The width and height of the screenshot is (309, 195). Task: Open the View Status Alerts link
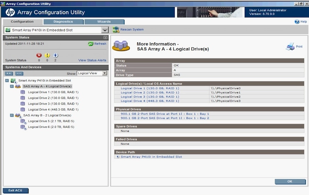pyautogui.click(x=92, y=60)
